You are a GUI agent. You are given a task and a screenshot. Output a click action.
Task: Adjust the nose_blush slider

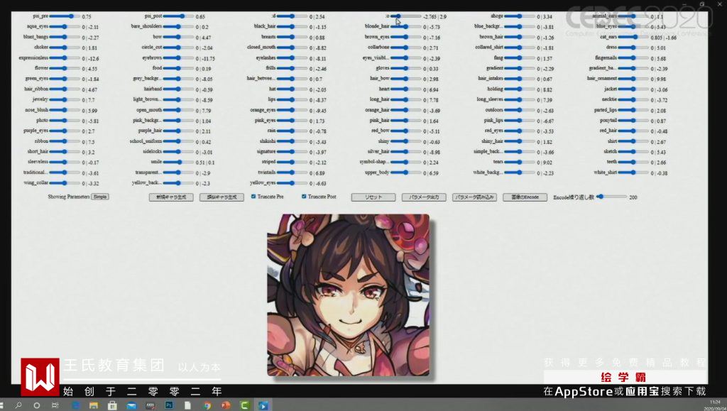[65, 110]
